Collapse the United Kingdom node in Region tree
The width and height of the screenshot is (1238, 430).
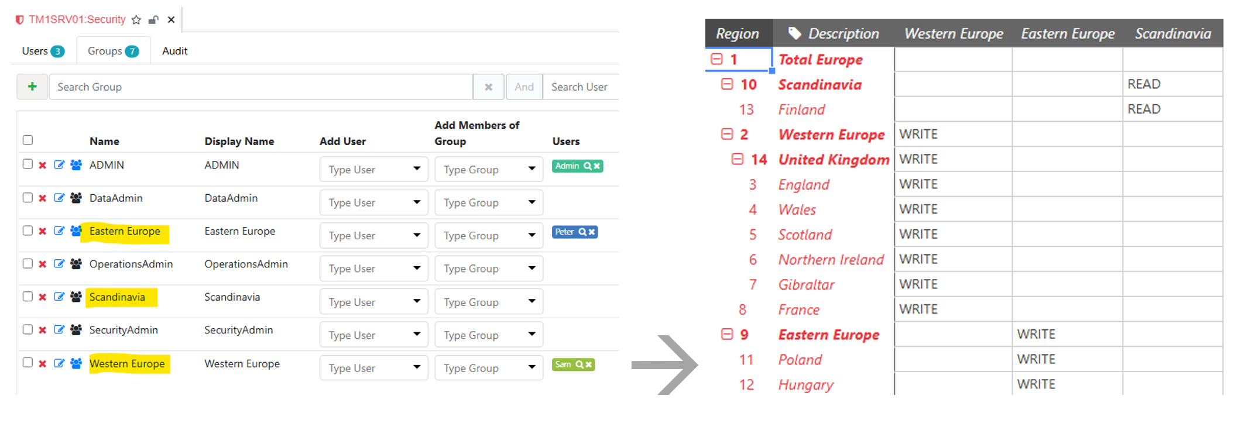click(x=738, y=159)
